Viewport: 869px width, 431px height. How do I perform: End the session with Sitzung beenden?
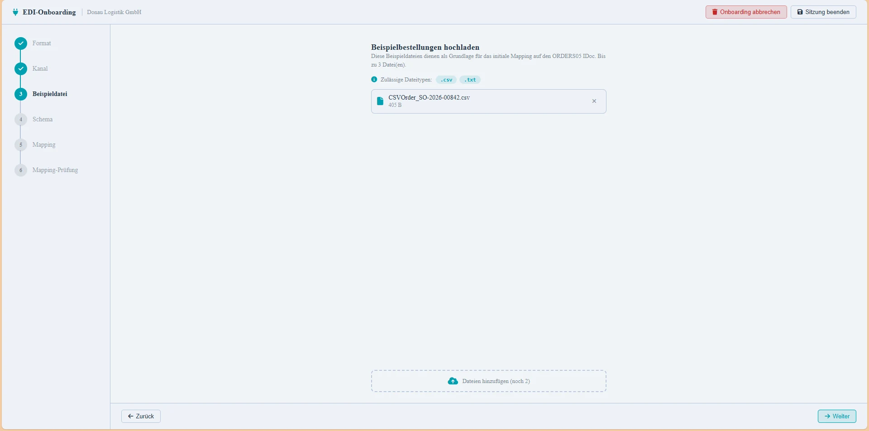tap(823, 12)
